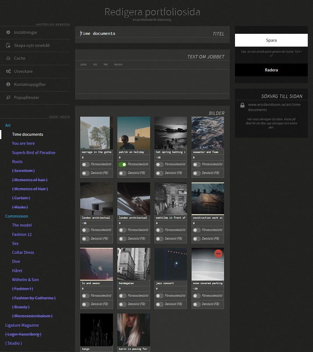Click the padlock icon to unlock page path
Image resolution: width=313 pixels, height=352 pixels.
(x=242, y=105)
